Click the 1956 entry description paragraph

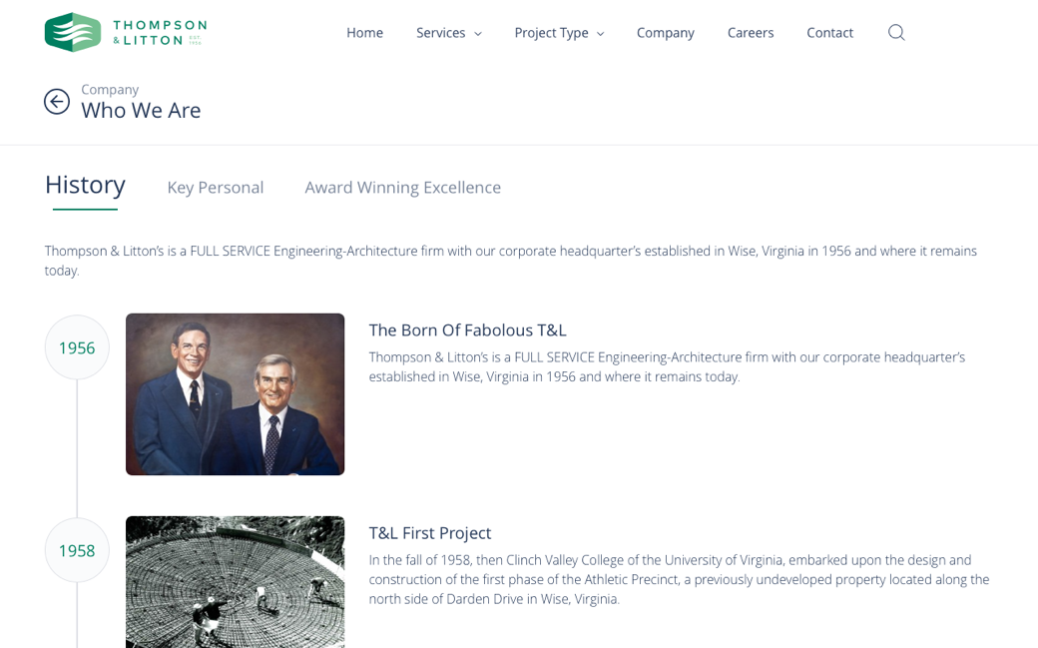[x=668, y=366]
